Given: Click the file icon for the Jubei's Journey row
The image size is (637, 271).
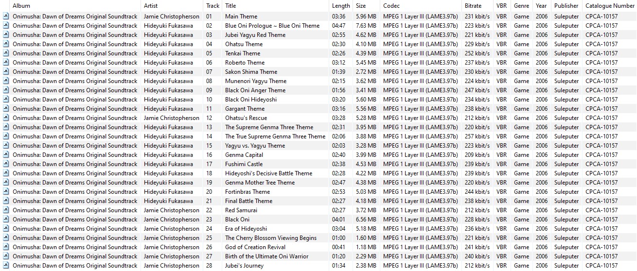Looking at the screenshot, I should (6, 266).
